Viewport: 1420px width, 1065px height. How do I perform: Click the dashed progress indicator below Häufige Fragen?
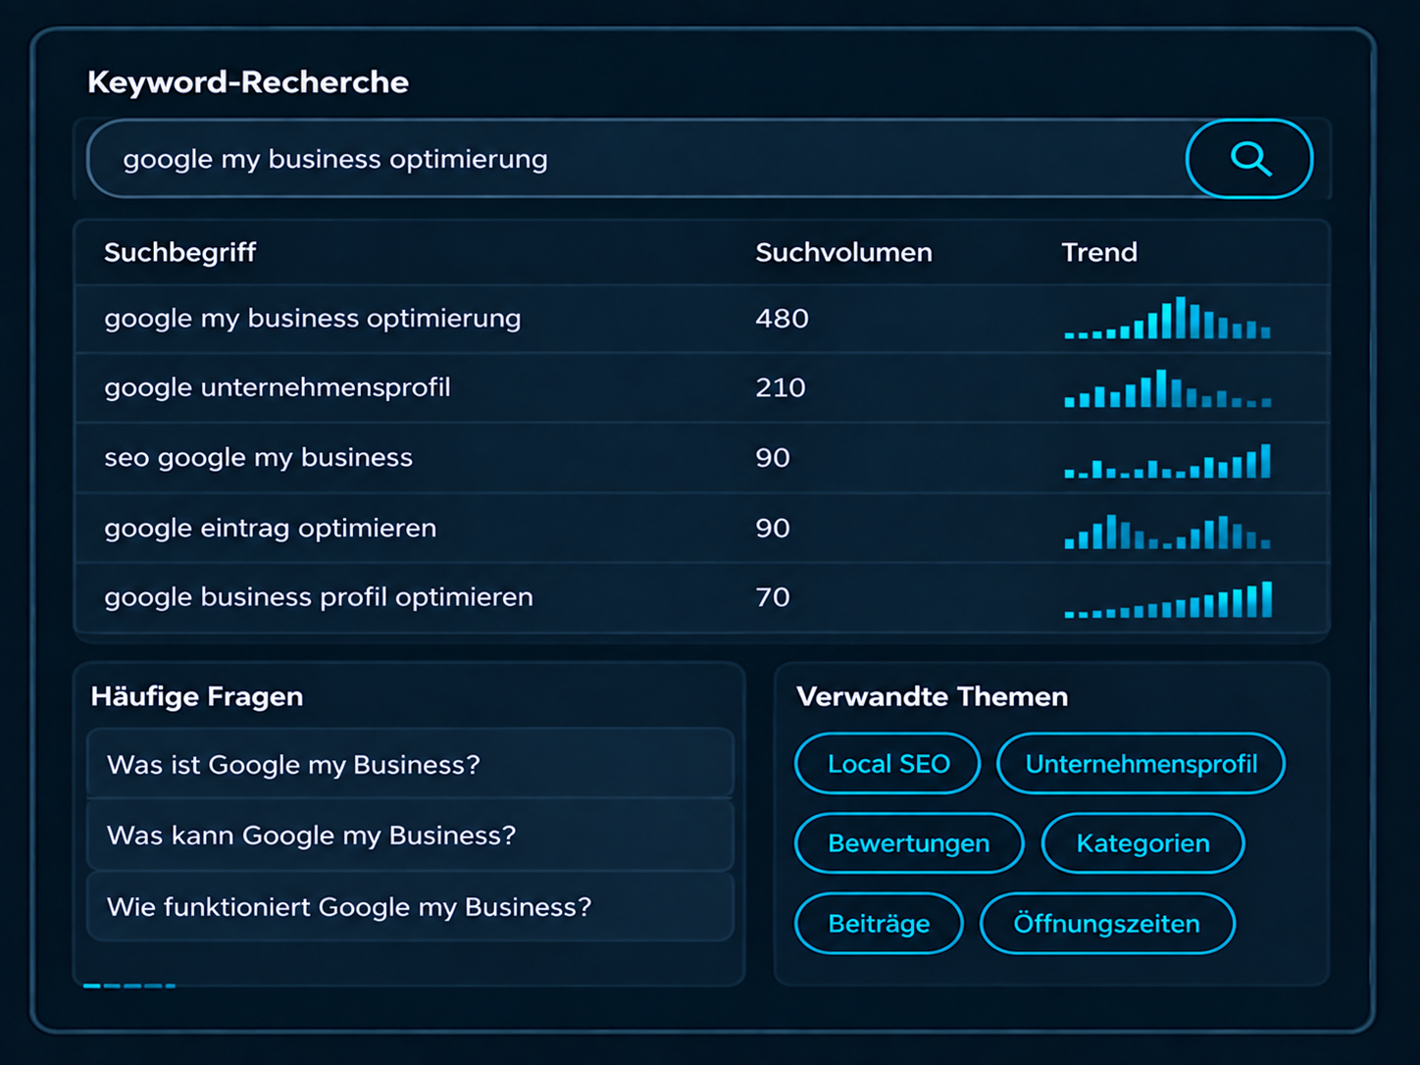pos(129,986)
